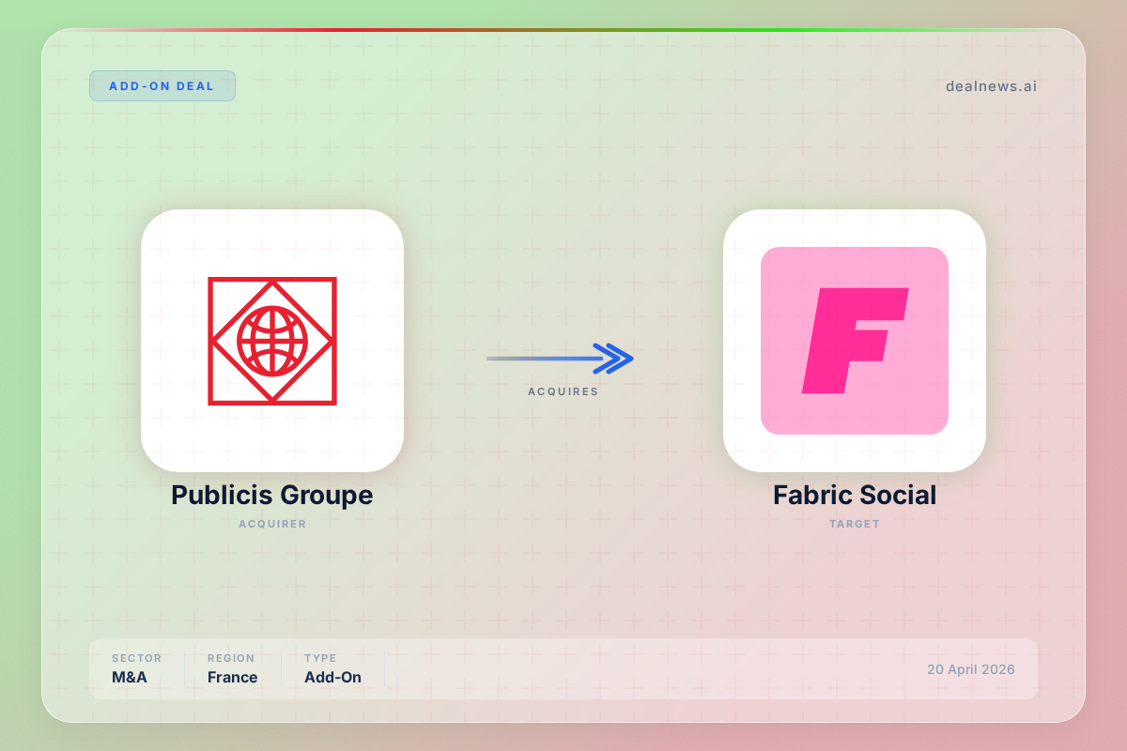This screenshot has width=1127, height=751.
Task: Click the TYPE heading in footer
Action: [x=320, y=658]
